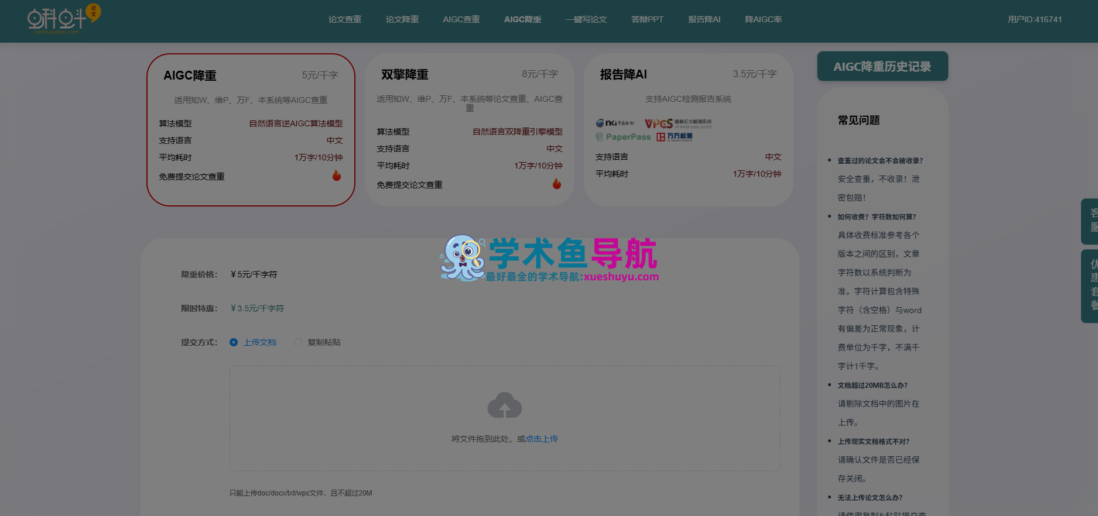Open the 优惠套餐 side tab
Image resolution: width=1098 pixels, height=516 pixels.
coord(1090,286)
